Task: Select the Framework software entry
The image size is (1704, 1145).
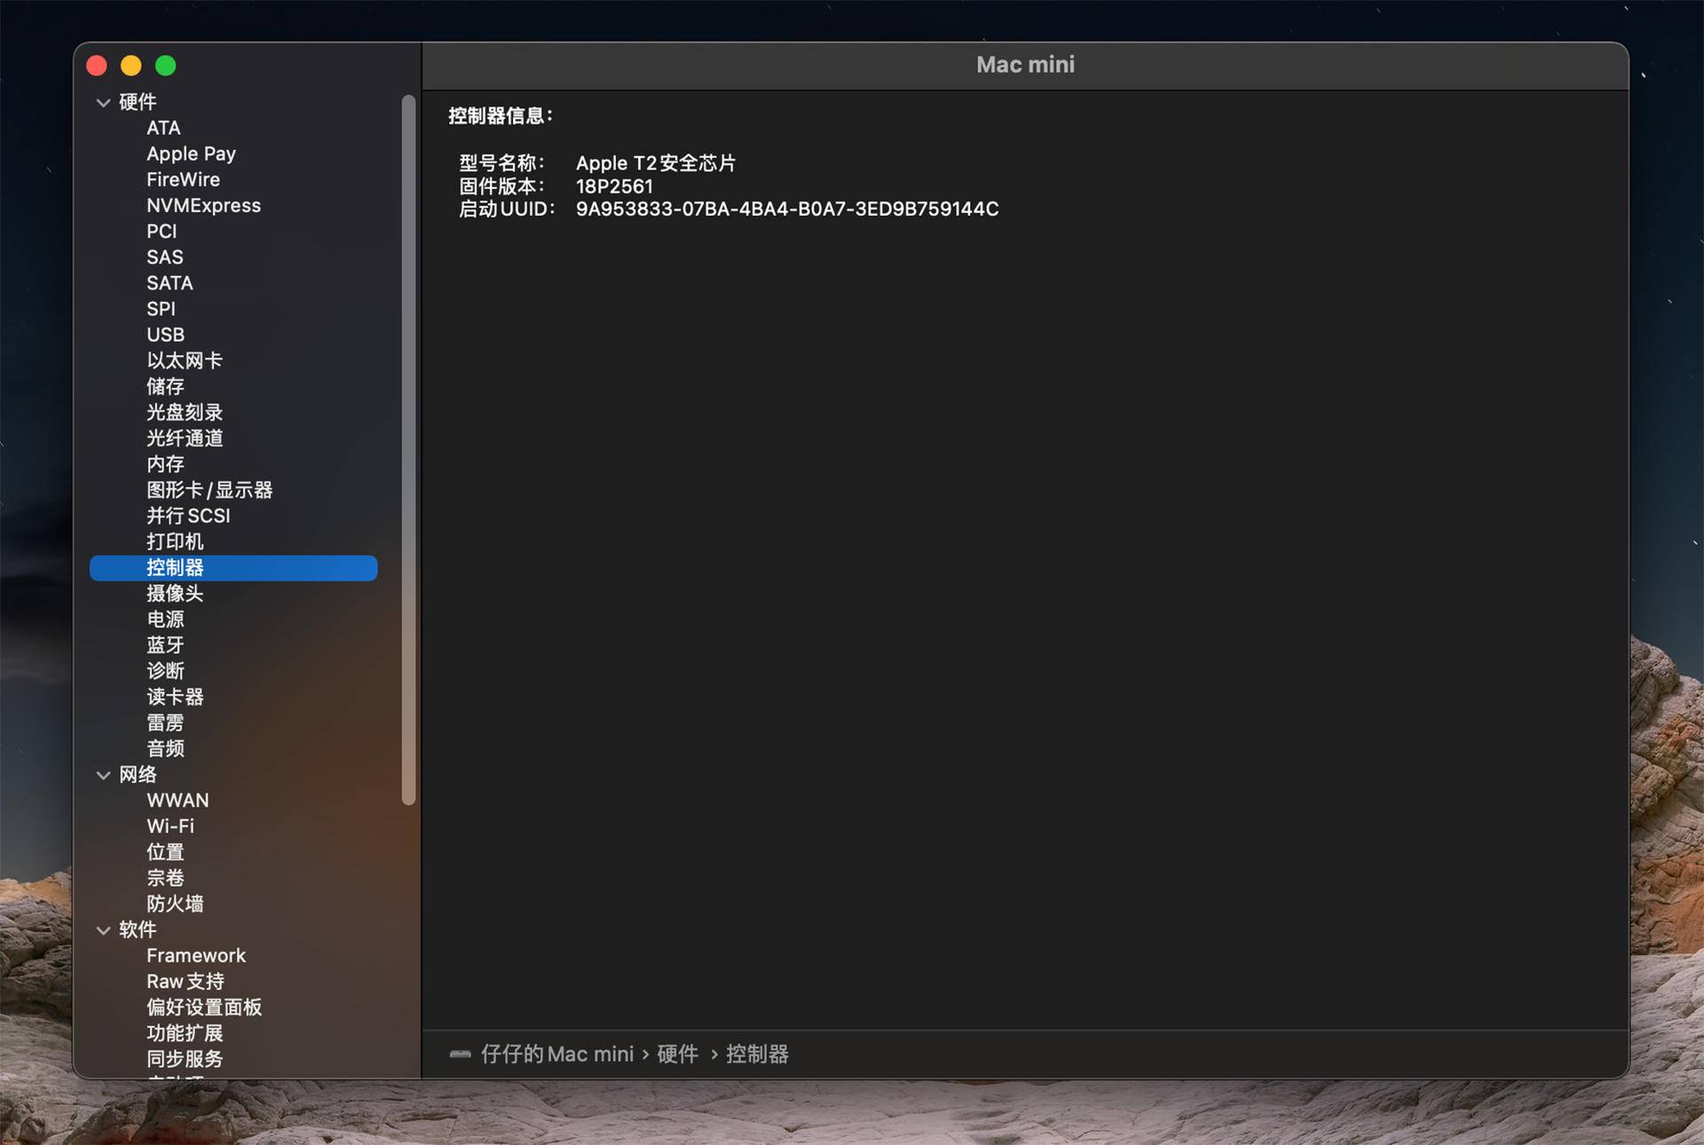Action: click(x=196, y=955)
